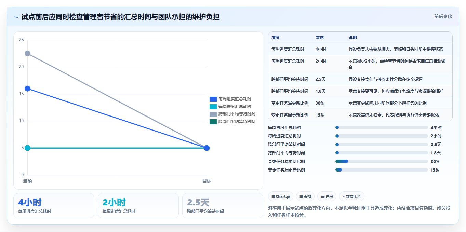Click the 2.5天 cell in the table

point(321,79)
